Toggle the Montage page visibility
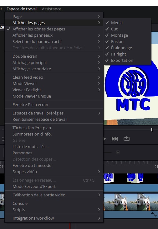The width and height of the screenshot is (158, 229). [127, 35]
